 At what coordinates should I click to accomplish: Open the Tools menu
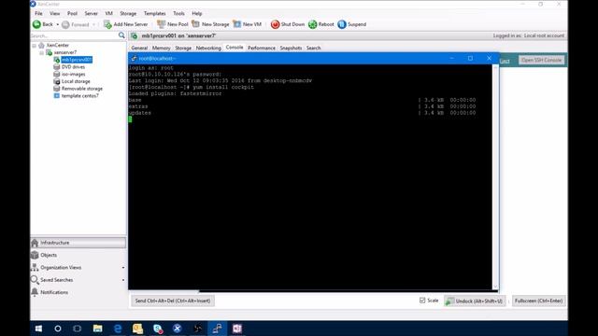tap(178, 13)
